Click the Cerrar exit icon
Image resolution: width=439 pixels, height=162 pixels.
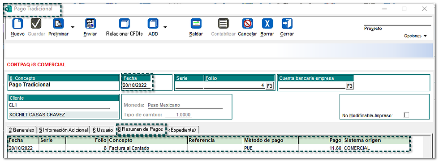click(x=287, y=24)
